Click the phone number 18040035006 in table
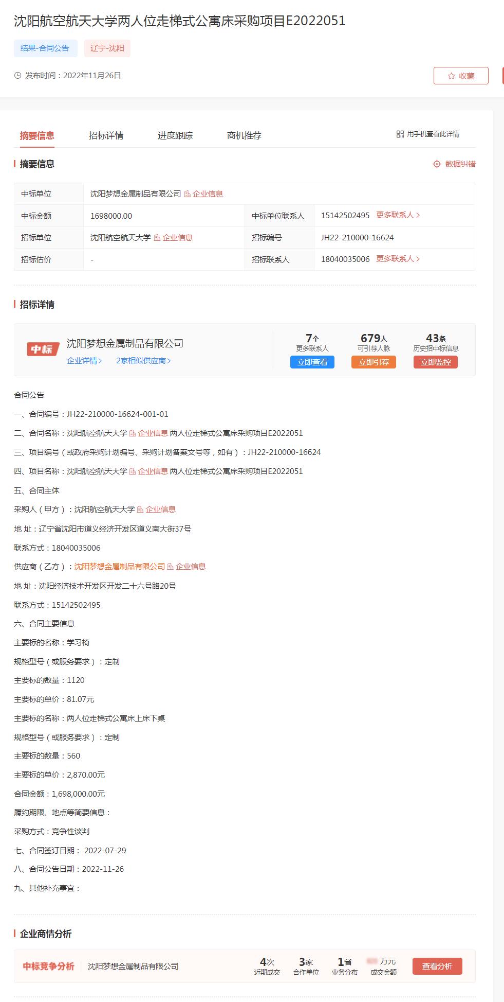Viewport: 504px width, 1002px height. coord(345,259)
